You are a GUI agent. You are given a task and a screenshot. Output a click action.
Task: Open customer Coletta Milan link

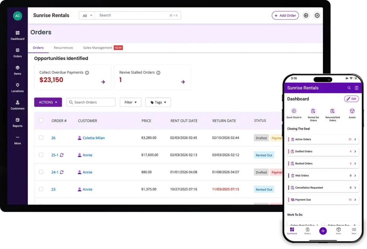(94, 138)
